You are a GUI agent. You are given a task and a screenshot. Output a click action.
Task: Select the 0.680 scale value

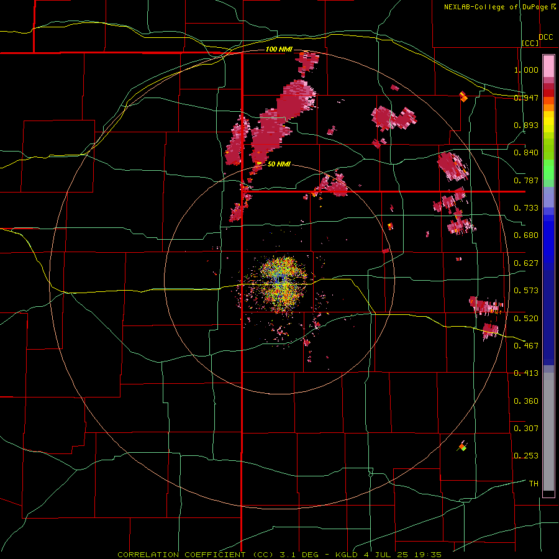pyautogui.click(x=526, y=235)
